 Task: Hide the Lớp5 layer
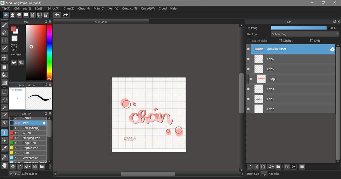[248, 69]
